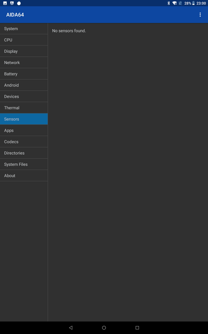Tap the AIDA64 title in the app bar
This screenshot has height=334, width=208.
(15, 15)
